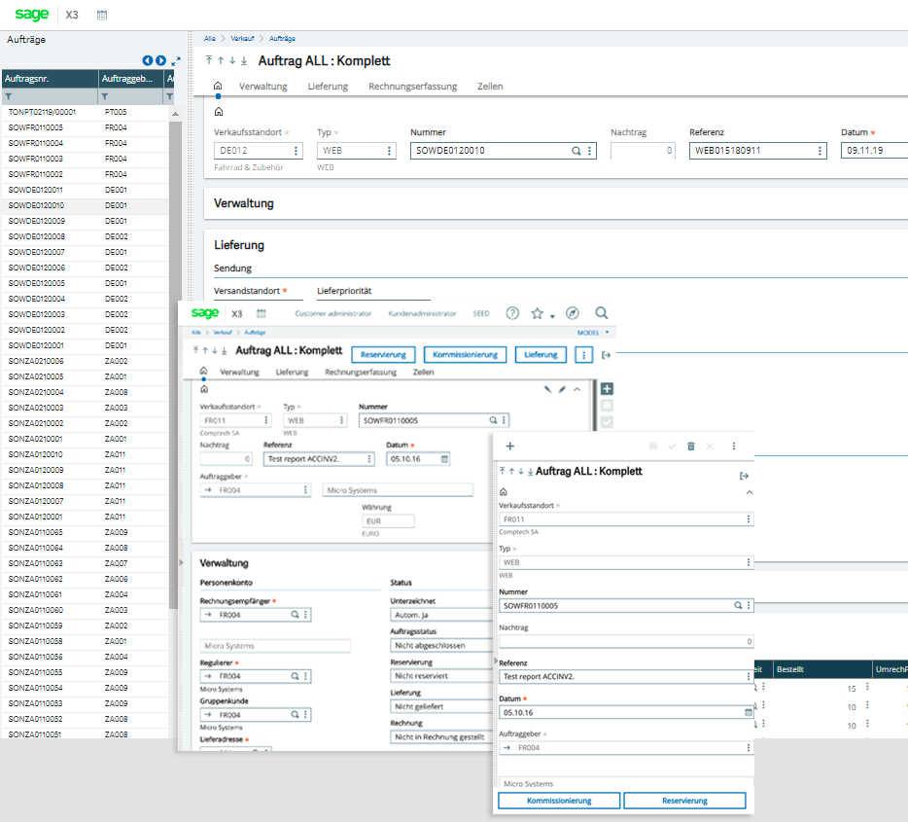Open Zeilen tab in large back window
This screenshot has width=908, height=822.
(490, 87)
